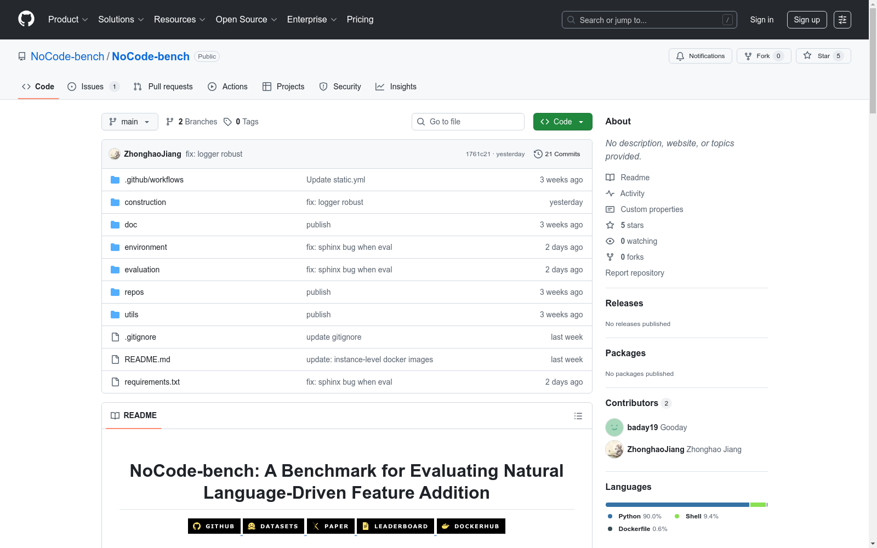Go to the GitHub homepage via logo

[26, 19]
